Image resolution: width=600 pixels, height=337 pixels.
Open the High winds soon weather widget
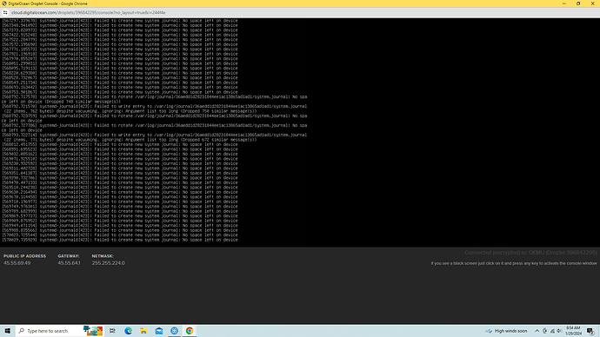506,331
